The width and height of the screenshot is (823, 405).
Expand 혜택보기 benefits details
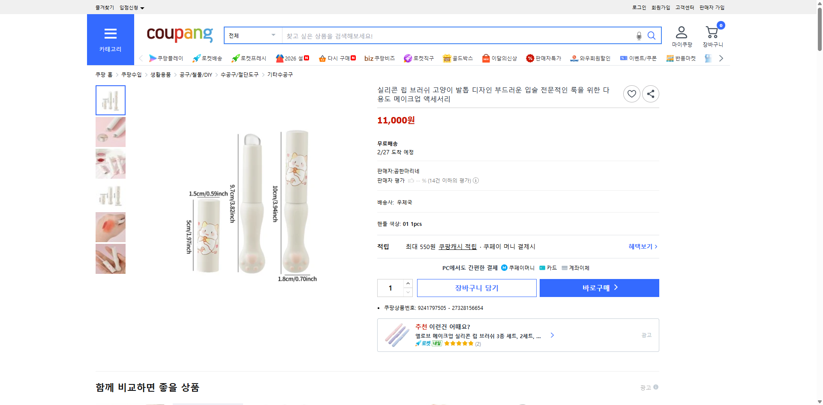[x=642, y=246]
